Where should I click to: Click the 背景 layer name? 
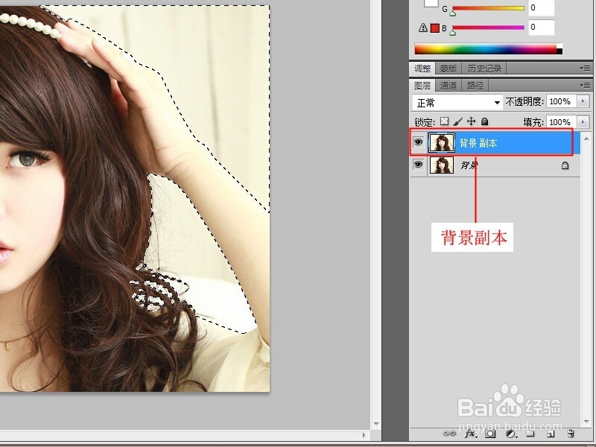(469, 165)
